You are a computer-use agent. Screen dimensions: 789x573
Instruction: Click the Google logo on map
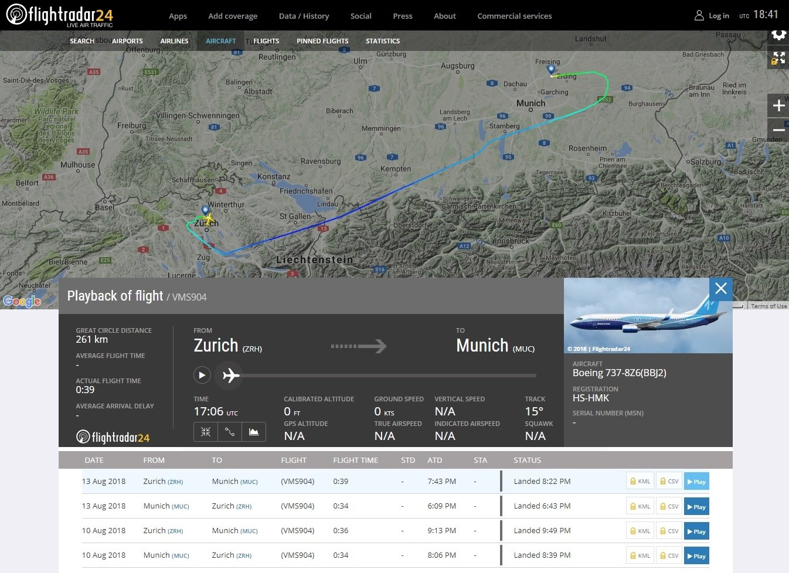[x=22, y=301]
